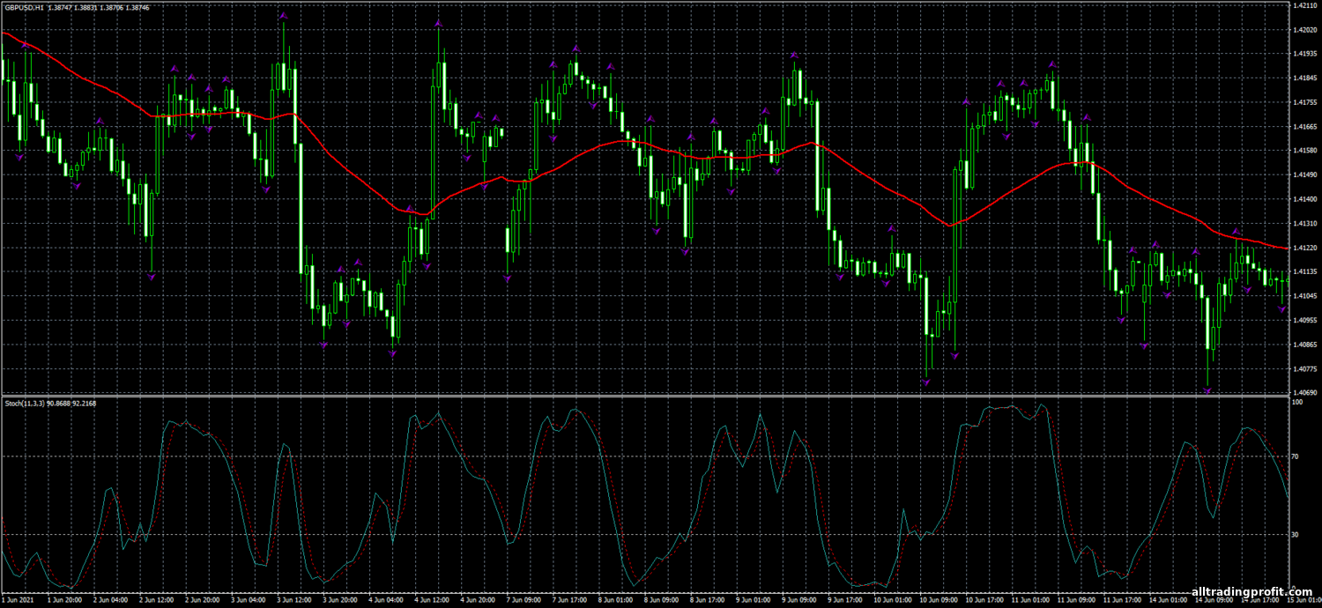Click the 1.40775 price scale label
Viewport: 1322px width, 608px height.
pos(1305,369)
